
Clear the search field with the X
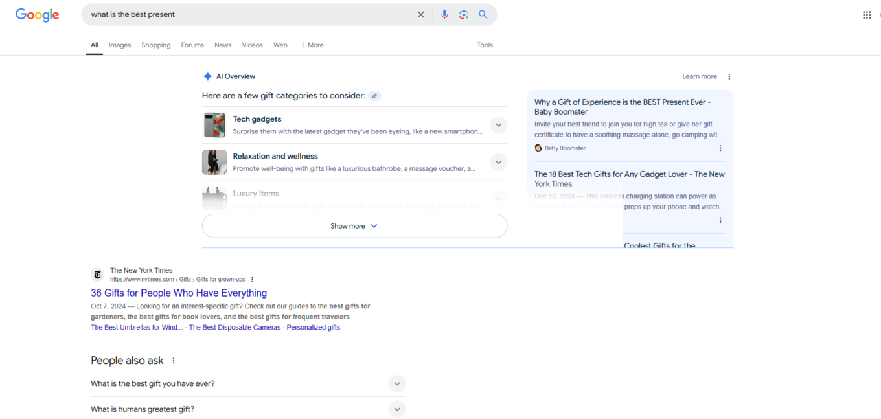[420, 14]
